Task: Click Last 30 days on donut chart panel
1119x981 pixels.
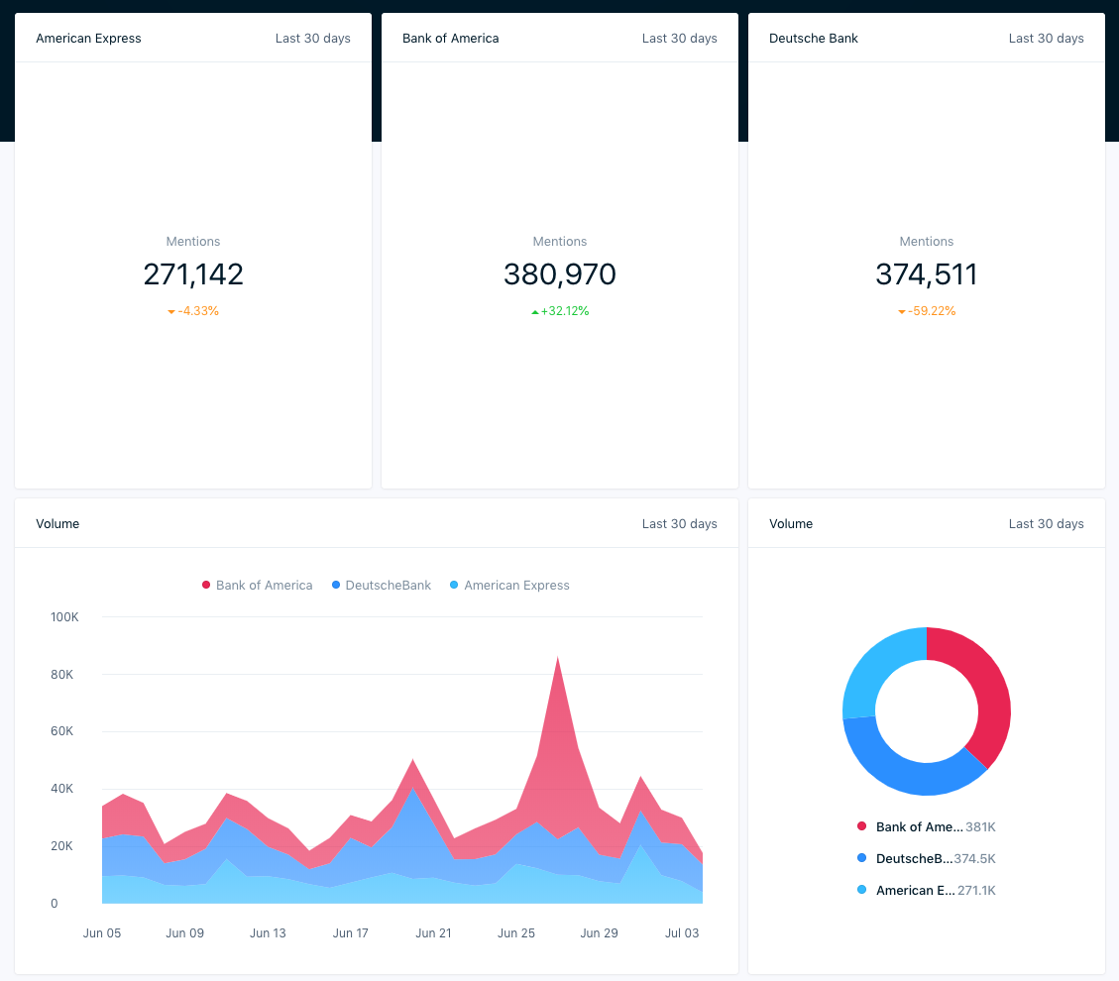Action: pyautogui.click(x=1047, y=523)
